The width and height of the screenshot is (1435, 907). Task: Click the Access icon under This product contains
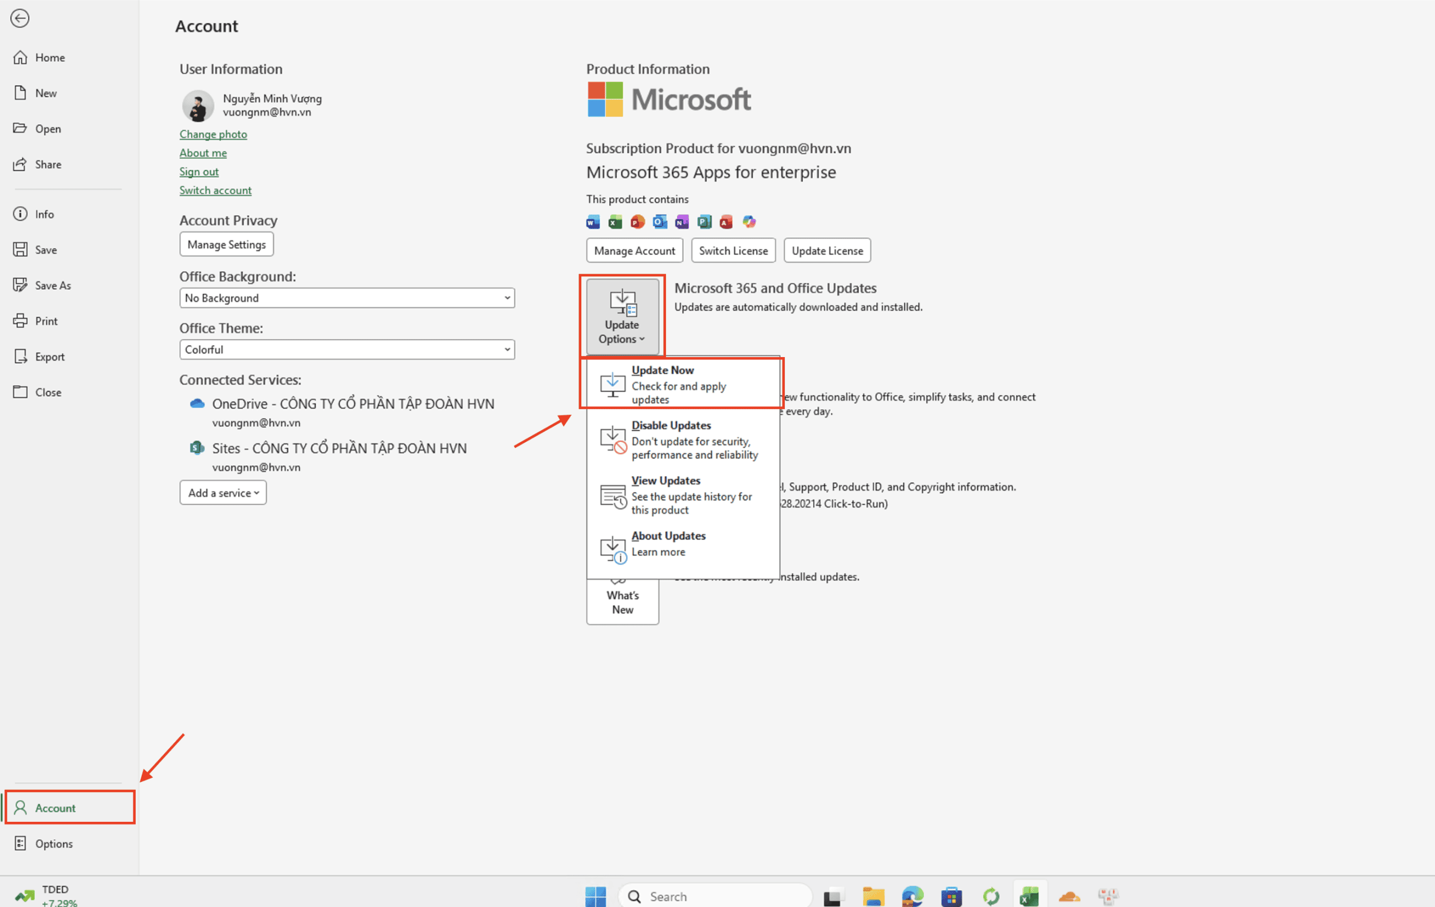[x=726, y=223]
